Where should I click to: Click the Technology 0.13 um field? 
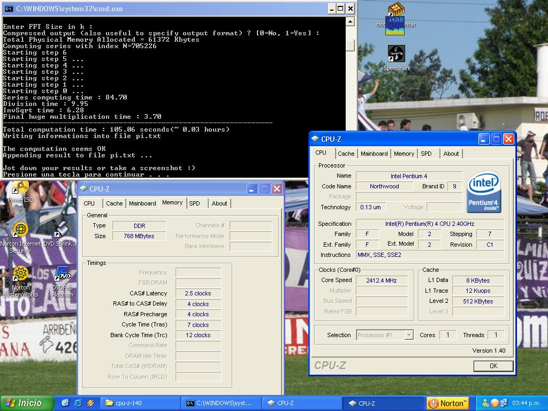click(x=370, y=207)
